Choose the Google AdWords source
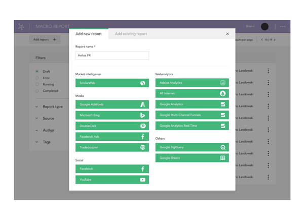The height and width of the screenshot is (222, 304). coord(112,104)
